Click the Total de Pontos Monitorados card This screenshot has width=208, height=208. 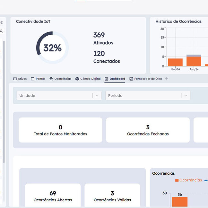pyautogui.click(x=60, y=130)
